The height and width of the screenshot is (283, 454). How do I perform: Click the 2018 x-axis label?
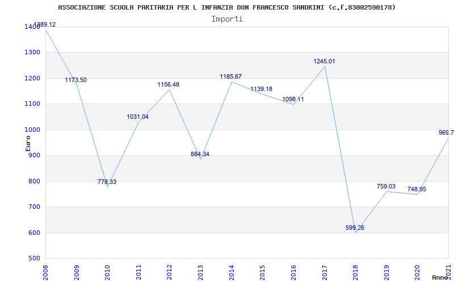pos(356,273)
